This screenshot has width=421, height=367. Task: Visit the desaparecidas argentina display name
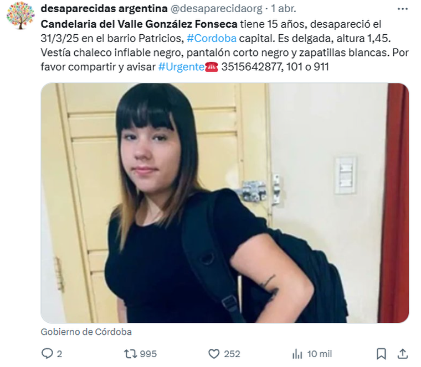coord(104,9)
